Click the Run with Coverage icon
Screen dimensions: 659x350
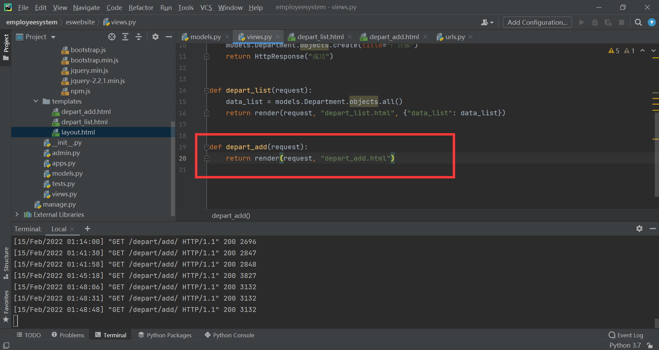(608, 22)
